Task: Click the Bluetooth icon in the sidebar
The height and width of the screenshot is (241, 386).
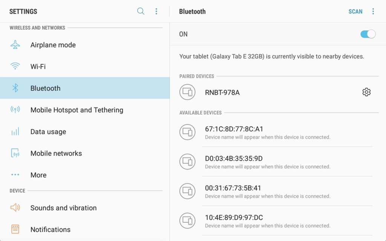Action: pos(15,88)
